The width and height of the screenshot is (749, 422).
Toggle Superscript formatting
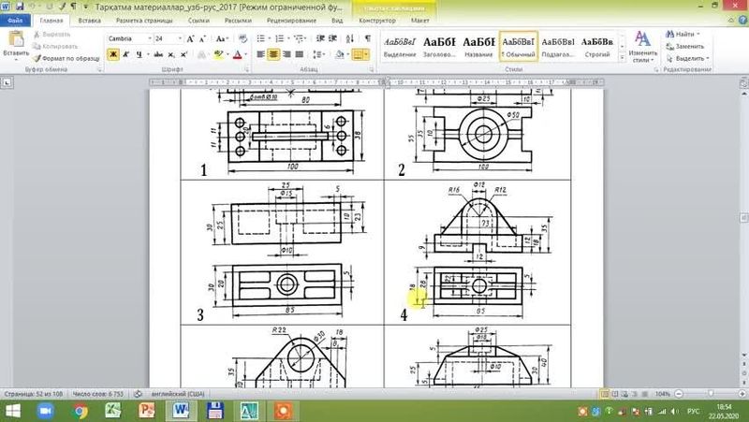pyautogui.click(x=184, y=54)
